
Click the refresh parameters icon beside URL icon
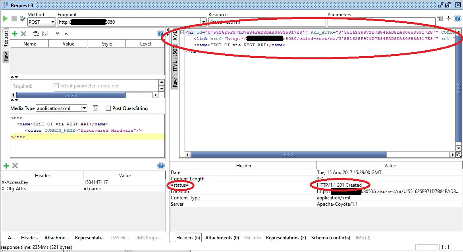(45, 34)
